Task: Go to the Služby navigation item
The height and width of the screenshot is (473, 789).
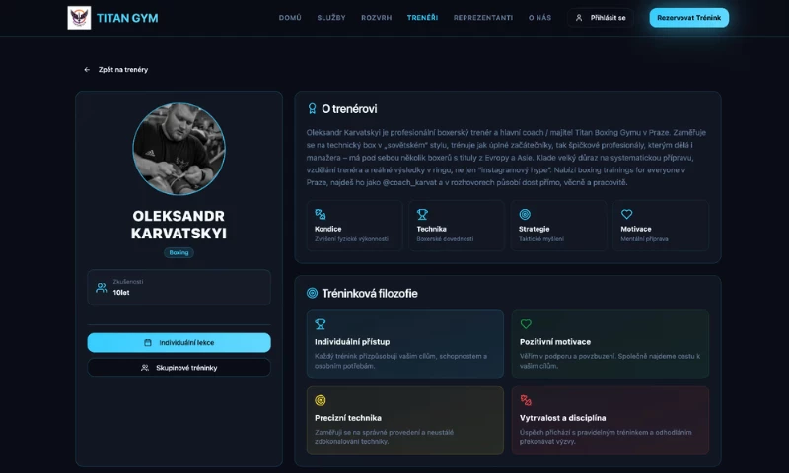Action: pyautogui.click(x=331, y=18)
